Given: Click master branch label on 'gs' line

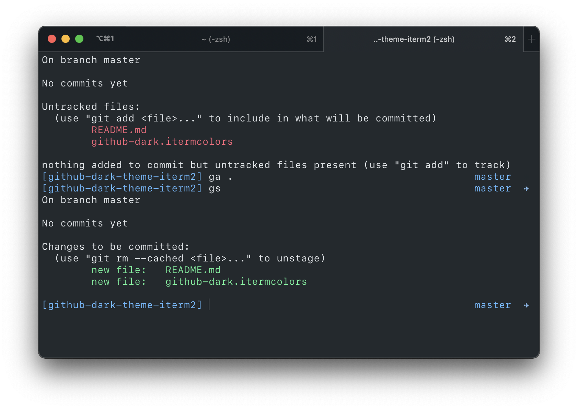Looking at the screenshot, I should tap(493, 188).
